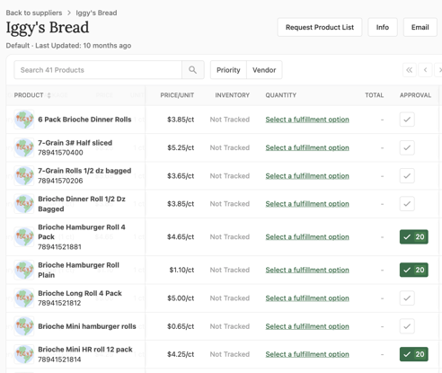Click 7-Grain Rolls 1/2 dz bagged logo
The height and width of the screenshot is (373, 442).
click(x=24, y=175)
